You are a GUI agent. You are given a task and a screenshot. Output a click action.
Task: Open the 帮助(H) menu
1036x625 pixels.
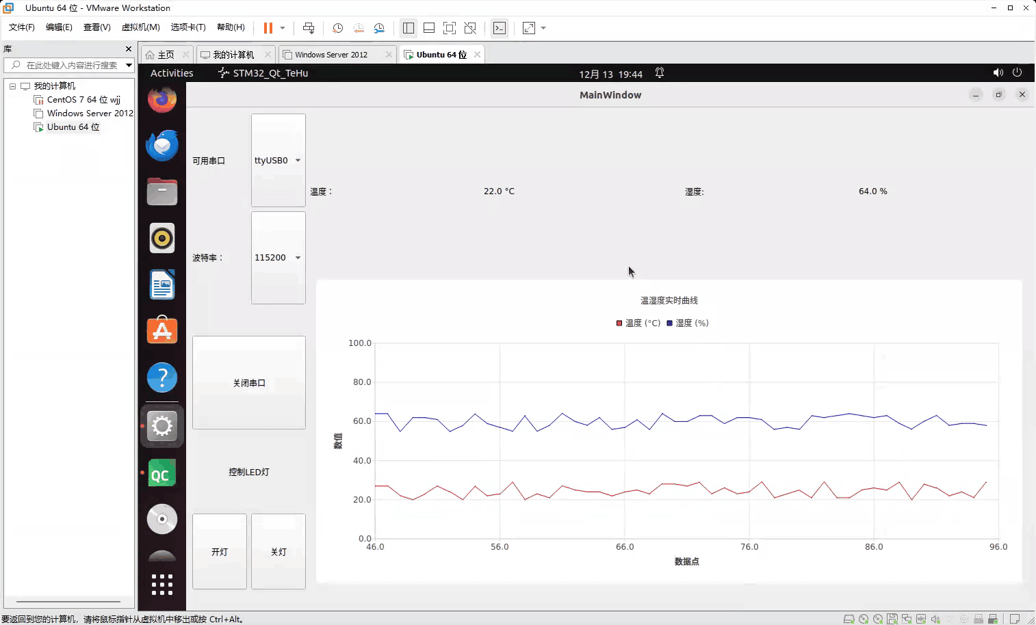(x=231, y=27)
